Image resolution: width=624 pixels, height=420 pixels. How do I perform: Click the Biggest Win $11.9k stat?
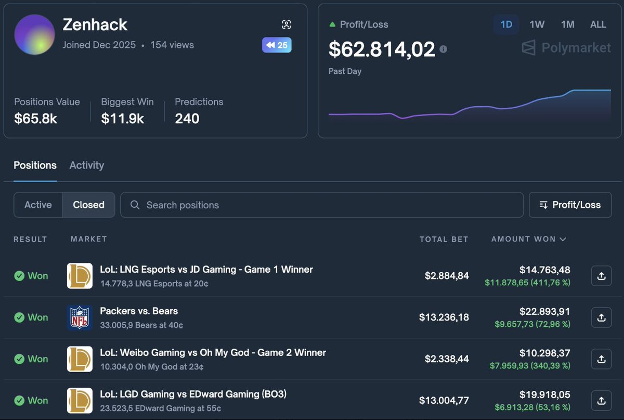[127, 111]
